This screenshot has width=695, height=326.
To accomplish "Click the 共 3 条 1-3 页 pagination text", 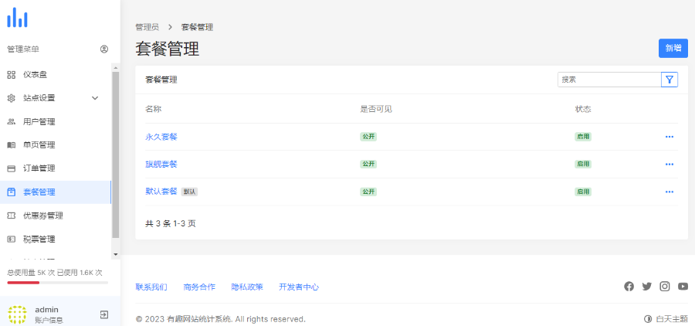I will [171, 223].
